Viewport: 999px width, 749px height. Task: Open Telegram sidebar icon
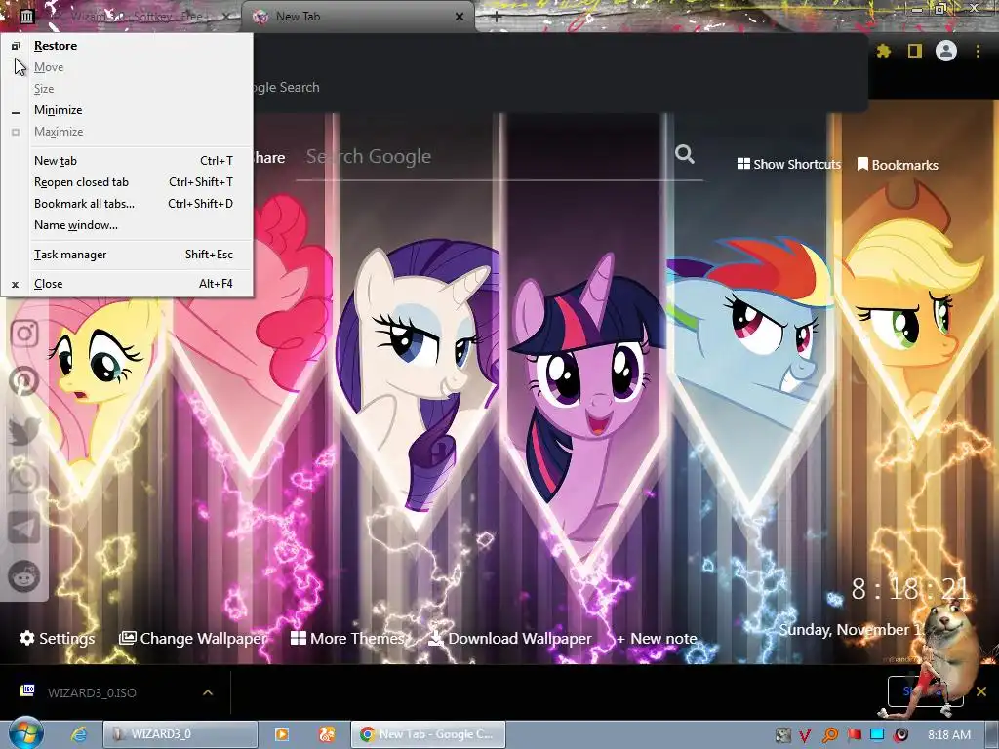tap(24, 528)
